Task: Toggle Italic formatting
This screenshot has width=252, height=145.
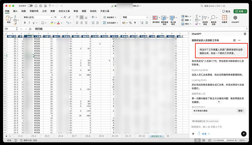Action: tap(29, 23)
